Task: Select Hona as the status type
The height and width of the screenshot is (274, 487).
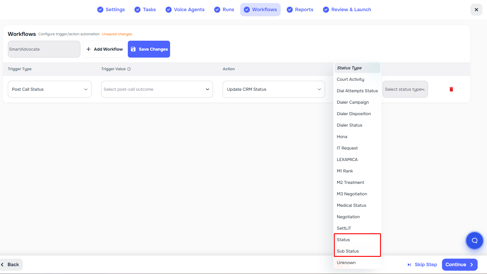Action: tap(342, 137)
